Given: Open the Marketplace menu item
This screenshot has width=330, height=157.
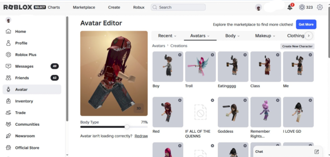Looking at the screenshot, I should click(x=84, y=7).
